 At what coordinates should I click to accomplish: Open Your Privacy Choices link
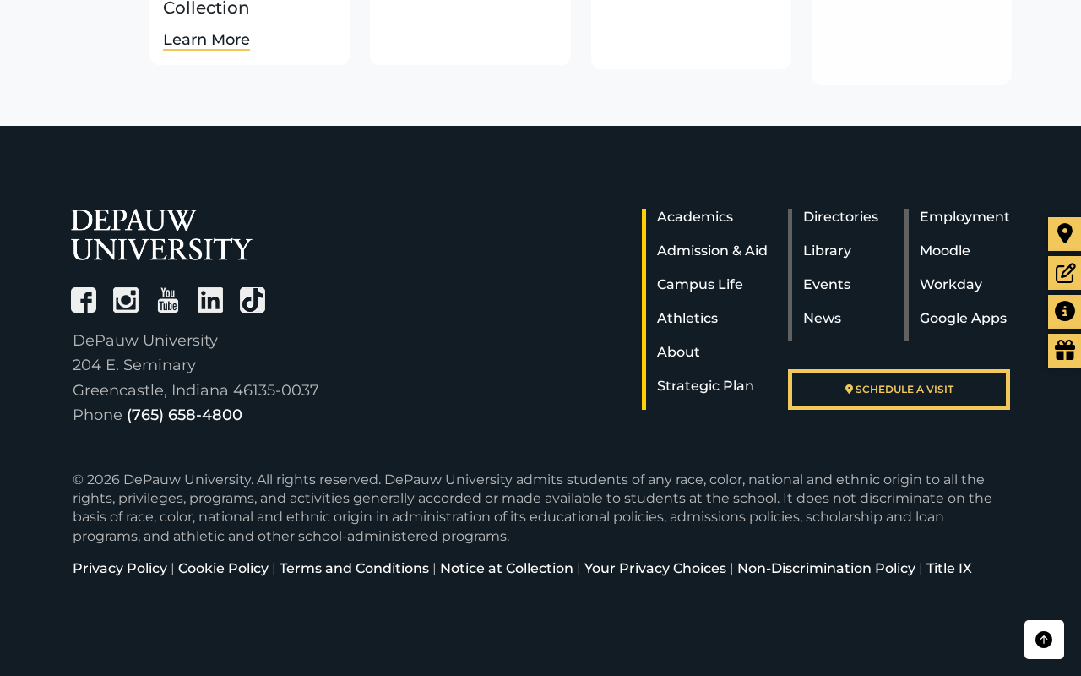(x=655, y=569)
